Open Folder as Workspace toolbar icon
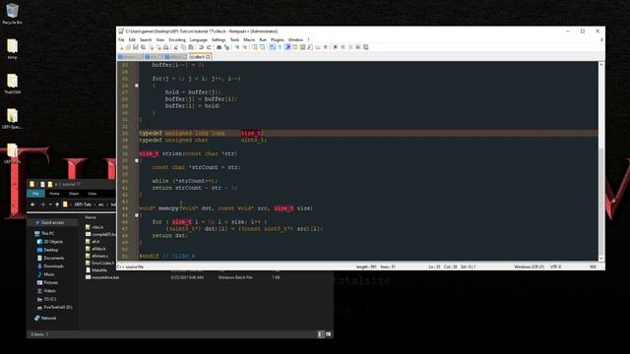Screen dimensions: 630x354 [317, 47]
